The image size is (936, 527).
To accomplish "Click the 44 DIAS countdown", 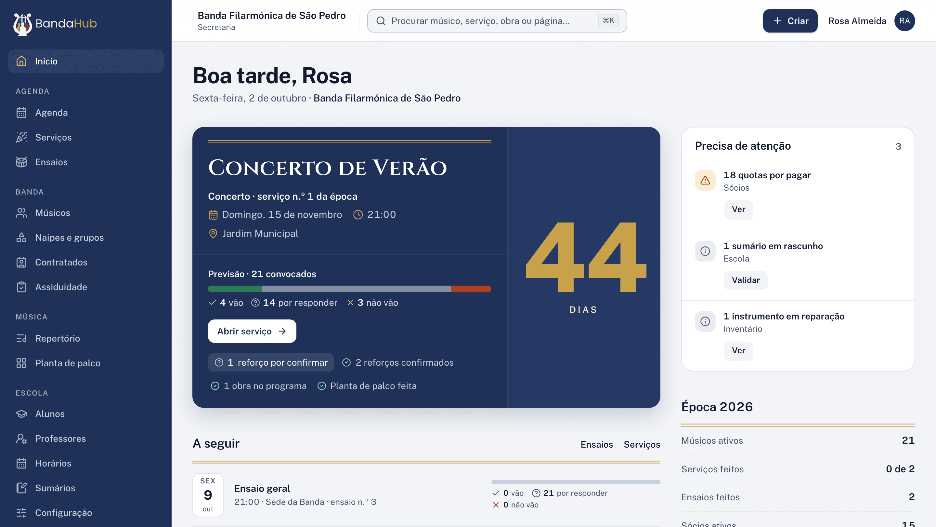I will (x=584, y=267).
